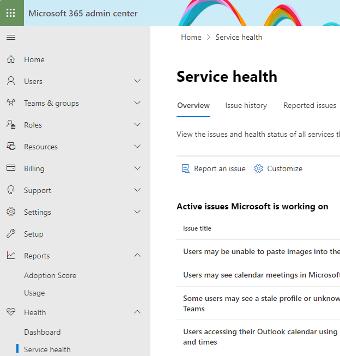Click the Reports chart icon
Screen dimensions: 340x356
click(x=11, y=255)
